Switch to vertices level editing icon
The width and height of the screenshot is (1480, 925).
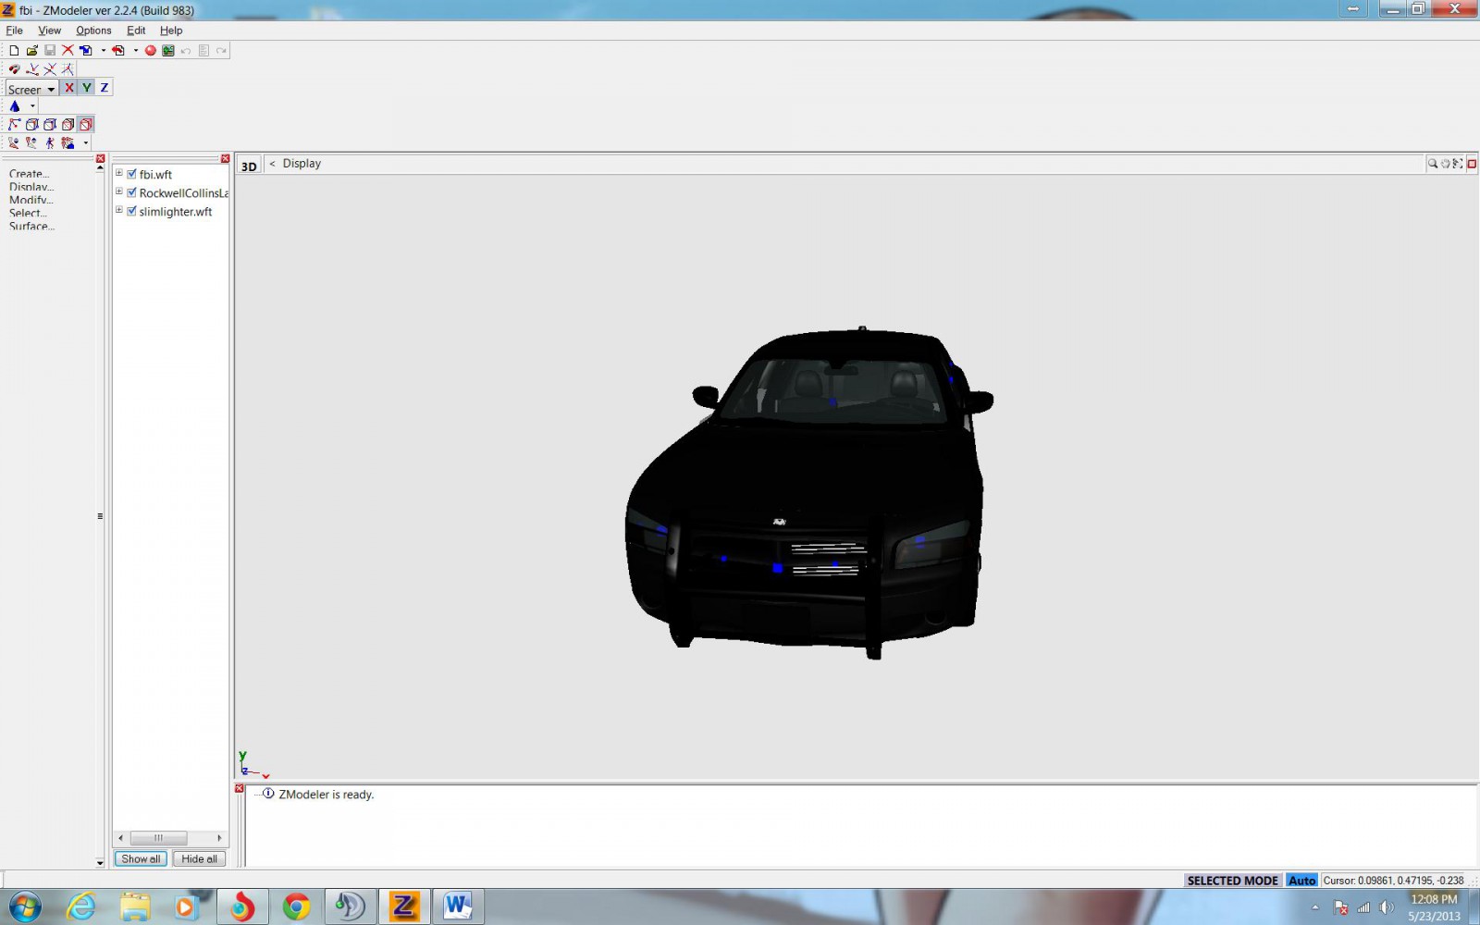pos(14,125)
